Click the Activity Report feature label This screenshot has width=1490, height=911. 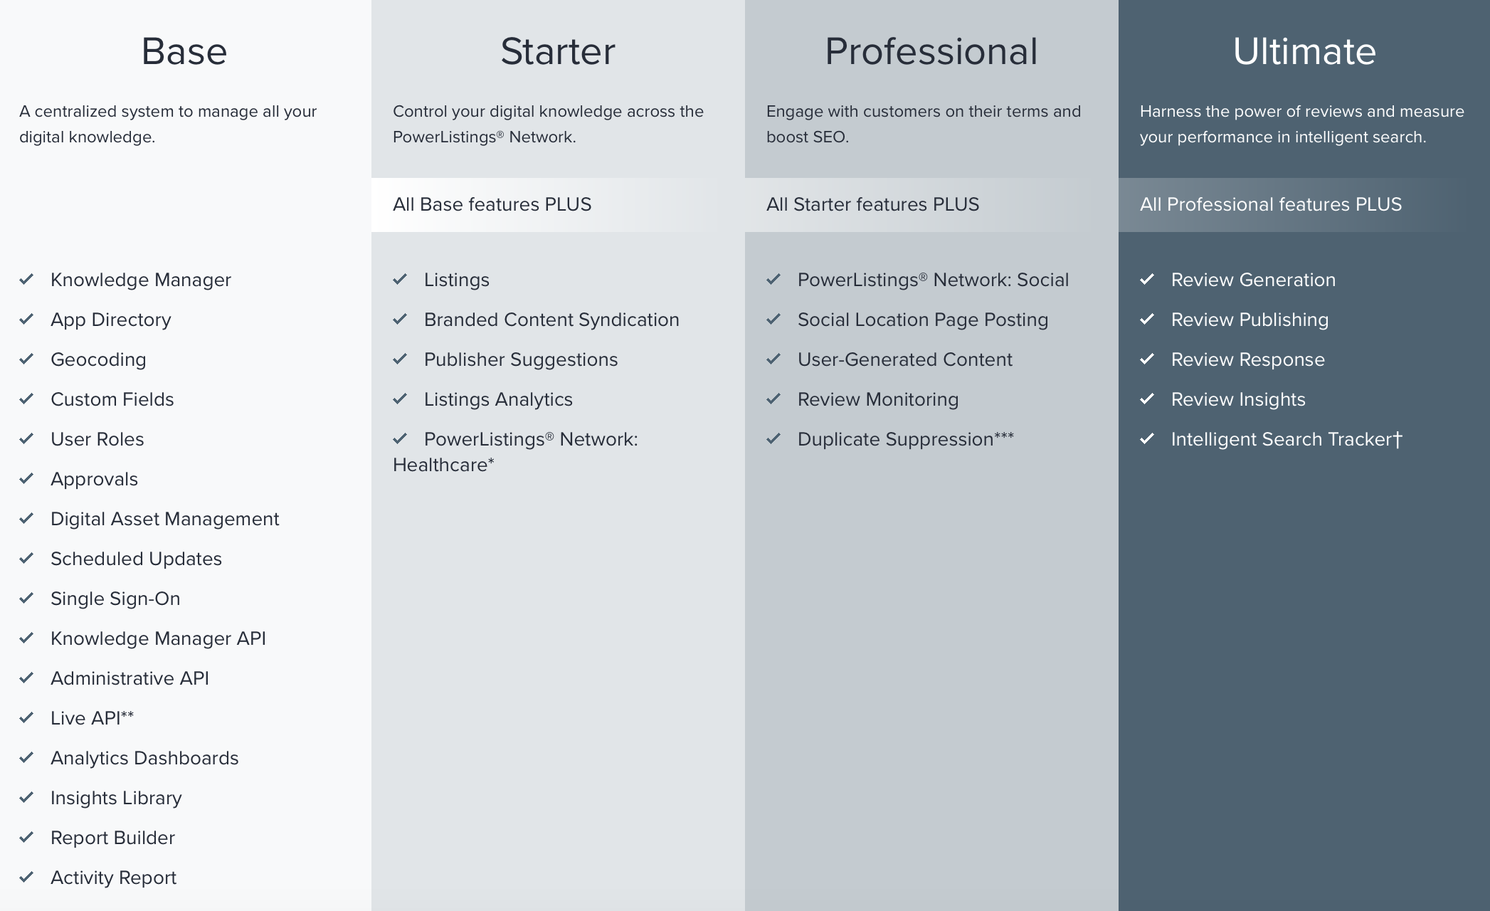tap(113, 878)
